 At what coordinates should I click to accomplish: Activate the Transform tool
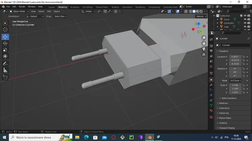(5, 56)
